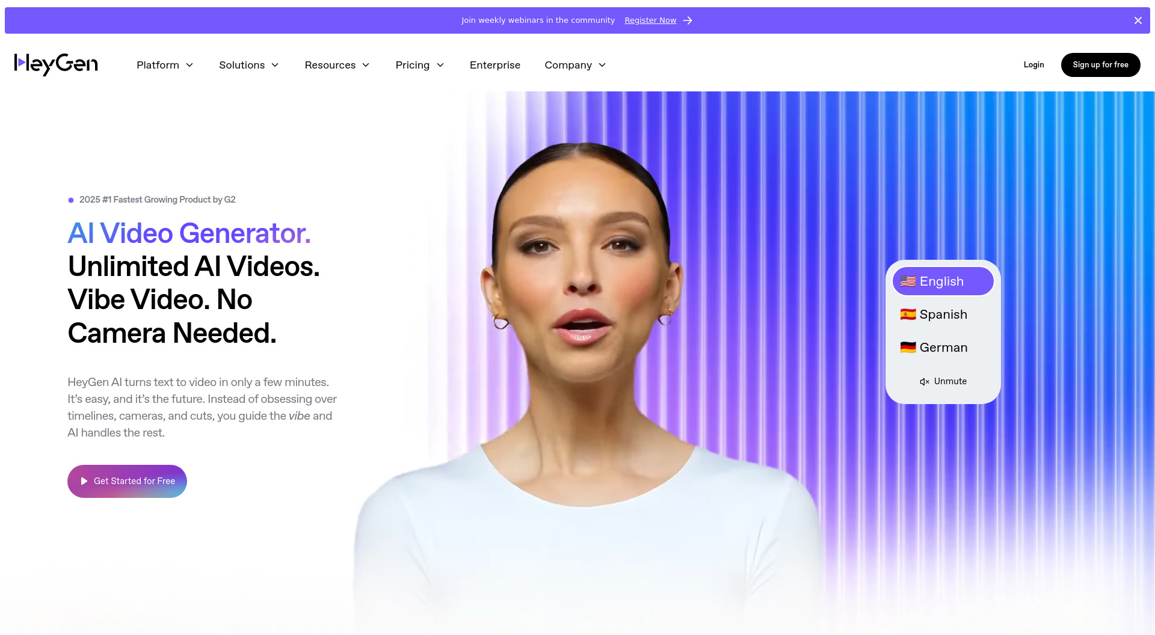
Task: Click play icon in Get Started button
Action: coord(84,481)
